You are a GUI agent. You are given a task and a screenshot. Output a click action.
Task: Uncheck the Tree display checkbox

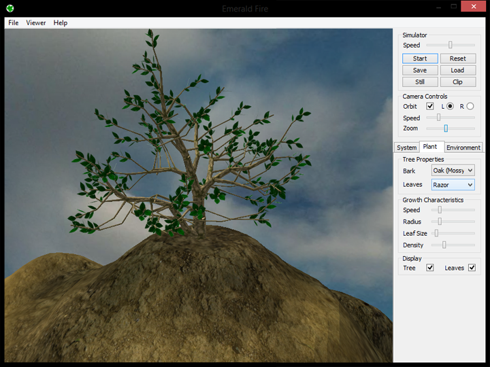click(429, 268)
